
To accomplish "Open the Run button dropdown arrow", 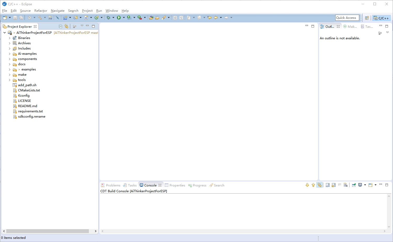I will (124, 18).
